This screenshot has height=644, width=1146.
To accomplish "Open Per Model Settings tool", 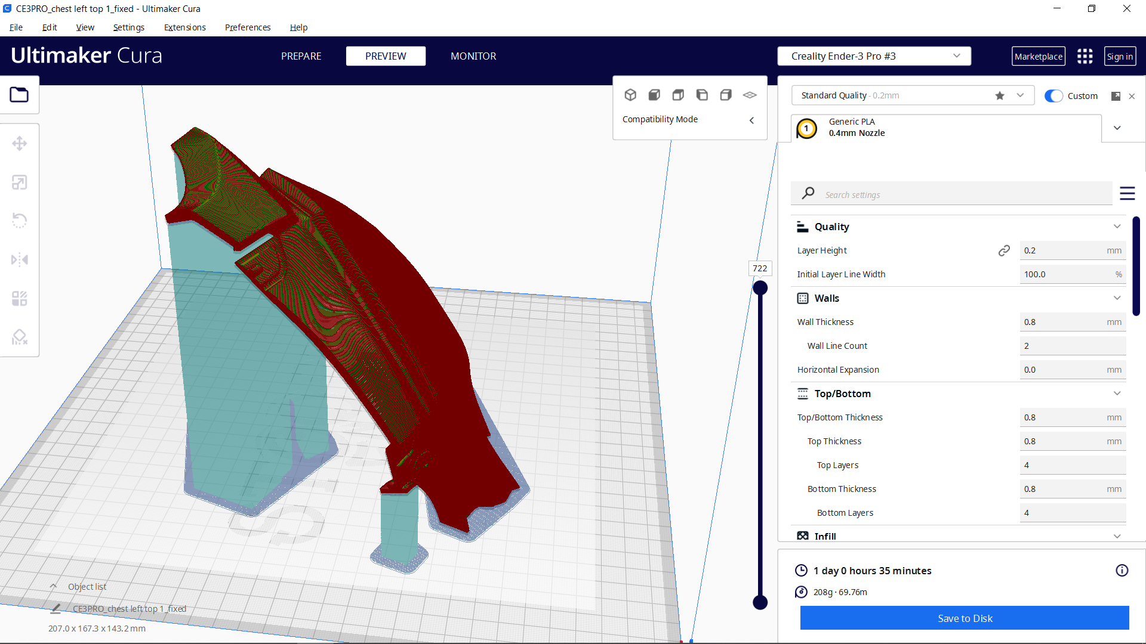I will (x=20, y=298).
